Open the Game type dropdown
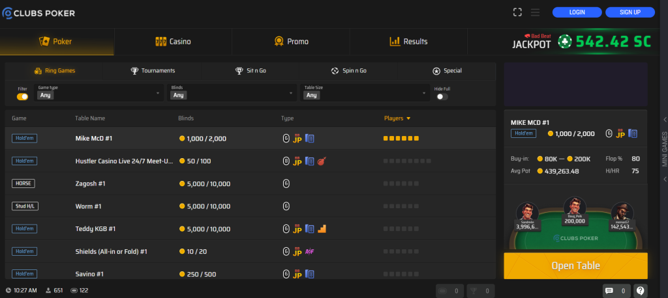The height and width of the screenshot is (298, 668). coord(99,92)
